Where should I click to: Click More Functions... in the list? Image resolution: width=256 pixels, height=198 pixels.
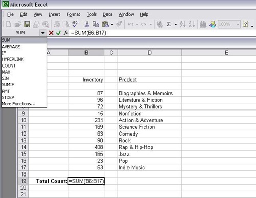pos(24,104)
